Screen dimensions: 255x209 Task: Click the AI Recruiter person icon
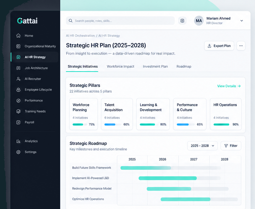(x=18, y=79)
